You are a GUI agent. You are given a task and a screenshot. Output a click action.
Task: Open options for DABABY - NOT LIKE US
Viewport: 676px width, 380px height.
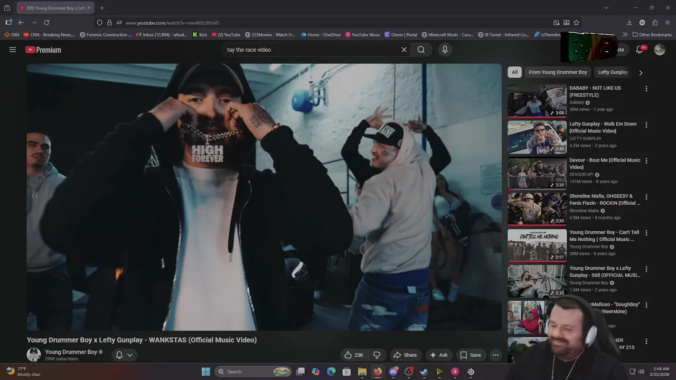tap(646, 89)
